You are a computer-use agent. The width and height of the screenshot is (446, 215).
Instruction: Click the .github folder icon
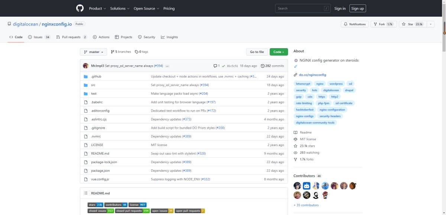click(85, 76)
